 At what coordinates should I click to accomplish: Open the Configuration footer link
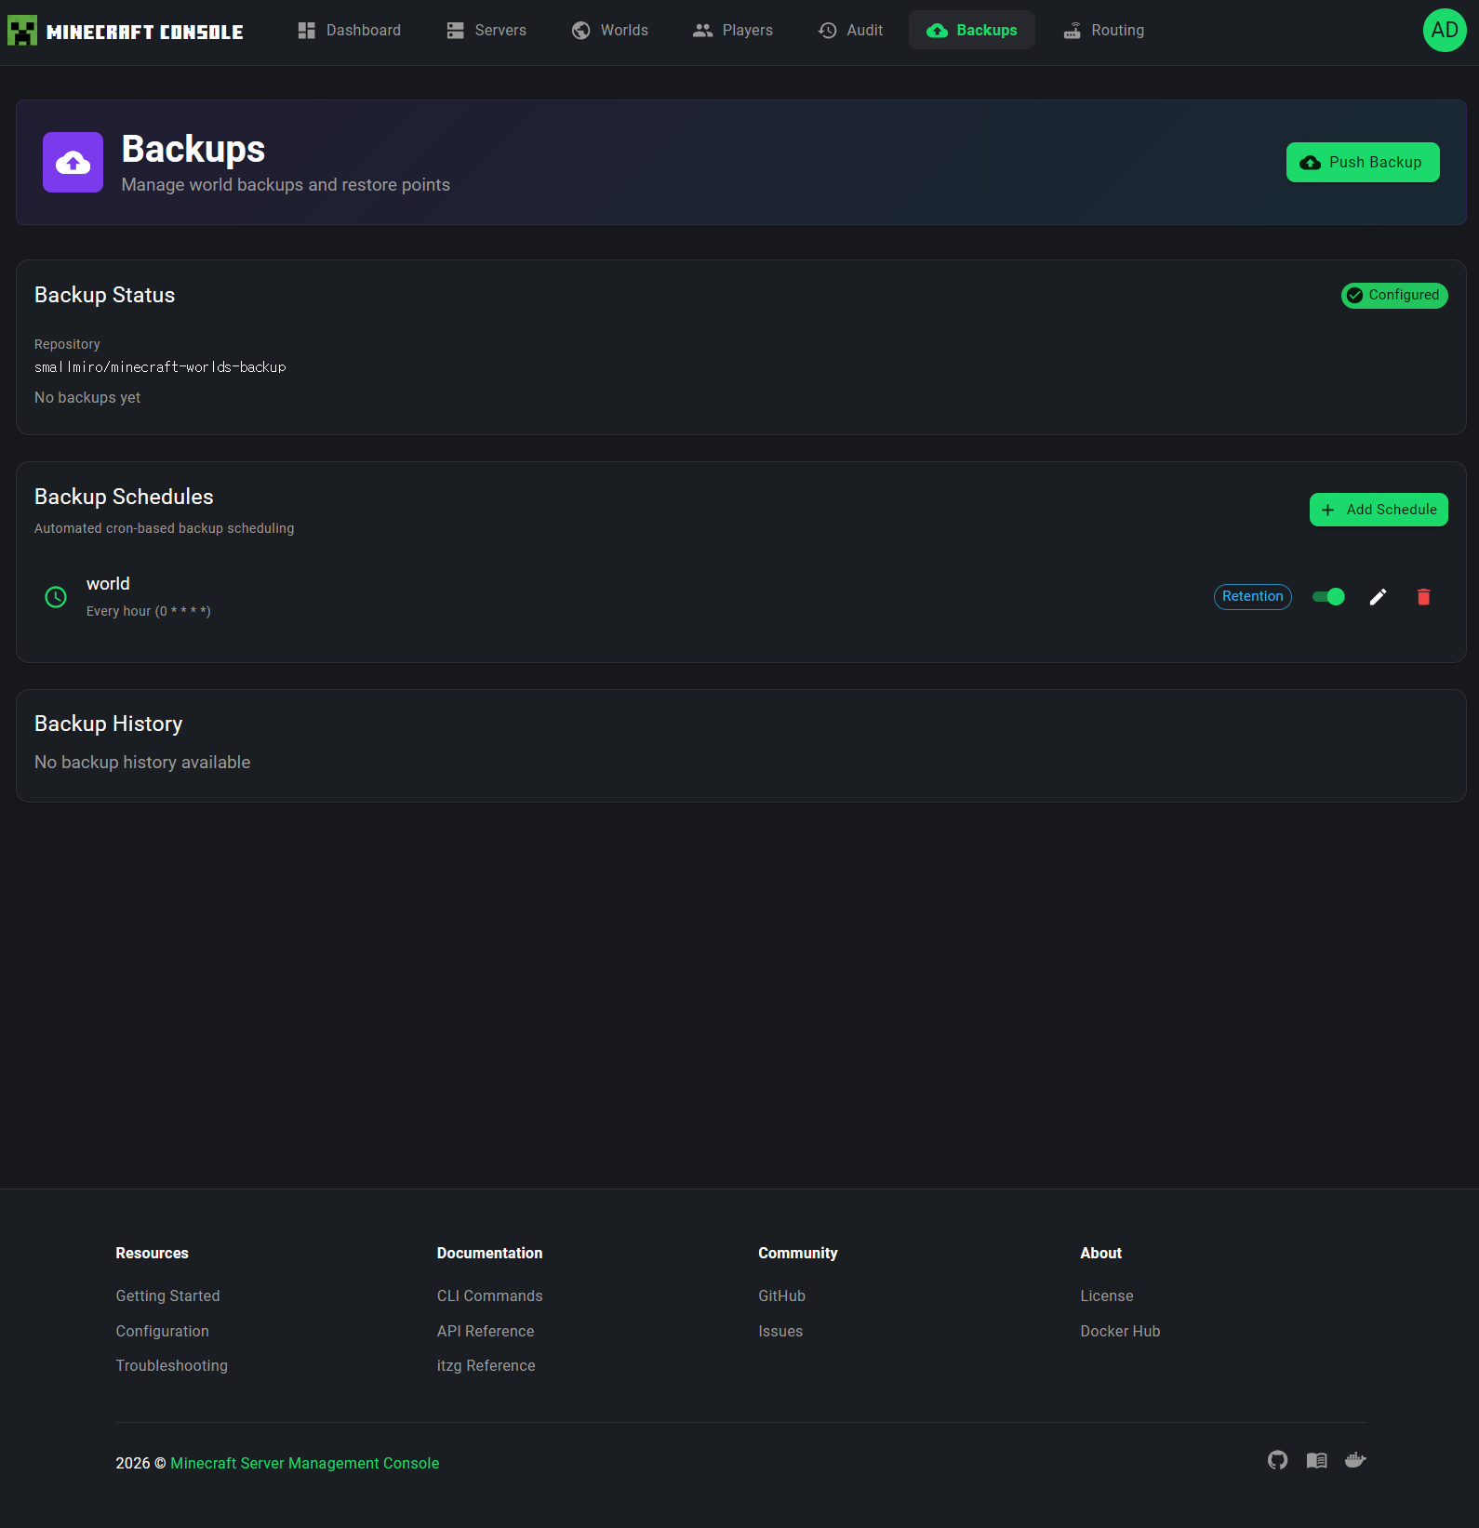click(x=162, y=1332)
